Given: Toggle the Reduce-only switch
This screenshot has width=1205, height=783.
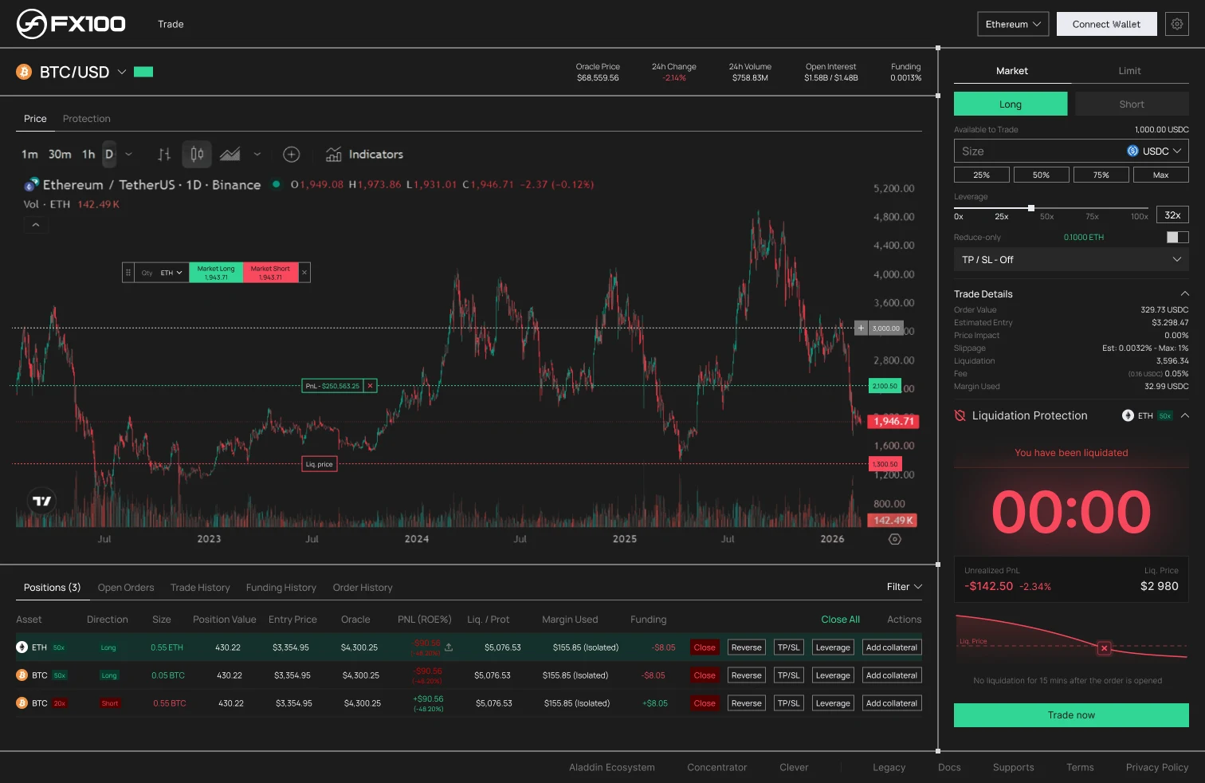Looking at the screenshot, I should coord(1177,237).
